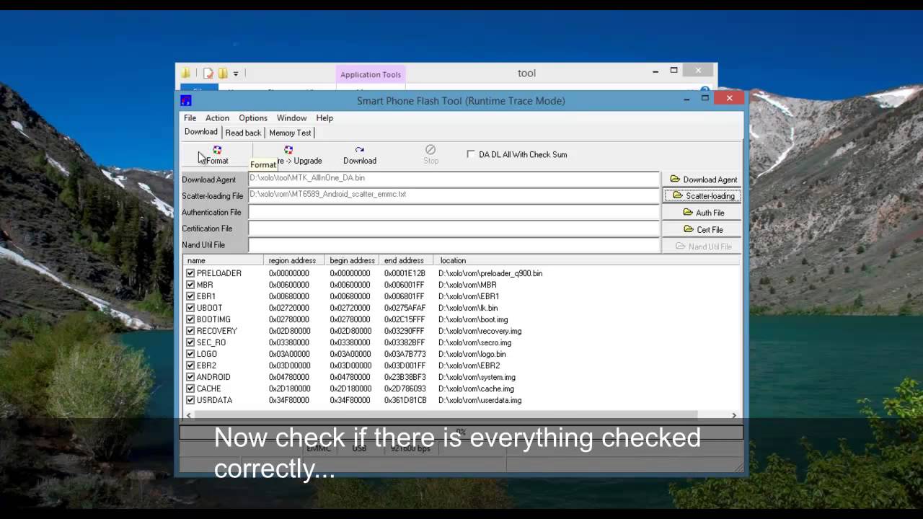923x519 pixels.
Task: Select the userdata.img location entry
Action: (x=480, y=400)
